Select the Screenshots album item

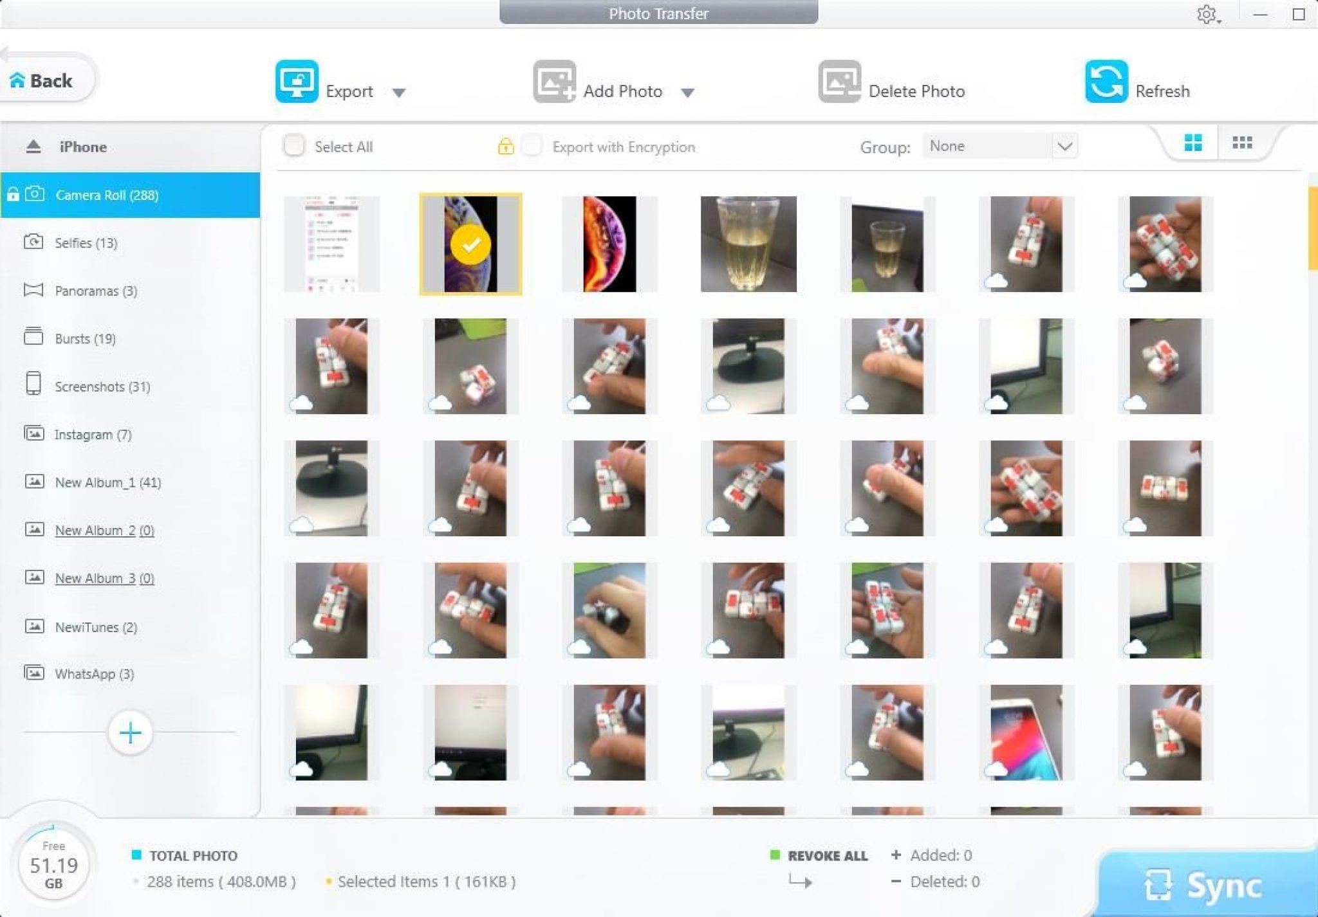click(x=103, y=386)
